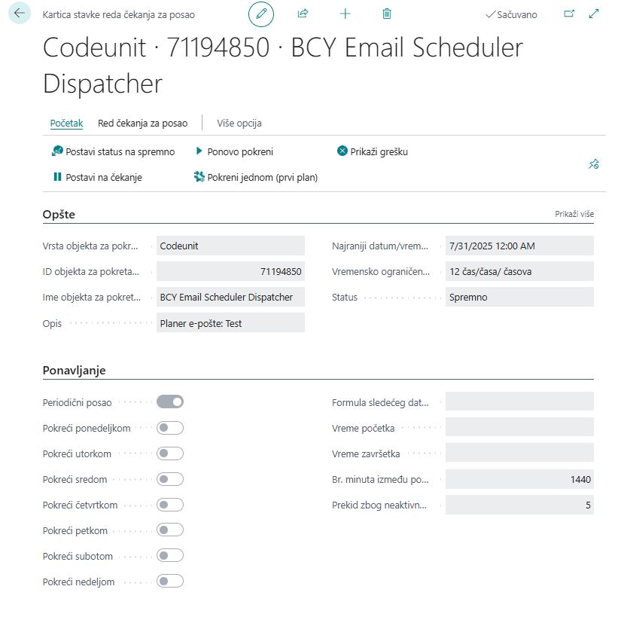
Task: Disable the Periodični posao toggle
Action: 169,402
